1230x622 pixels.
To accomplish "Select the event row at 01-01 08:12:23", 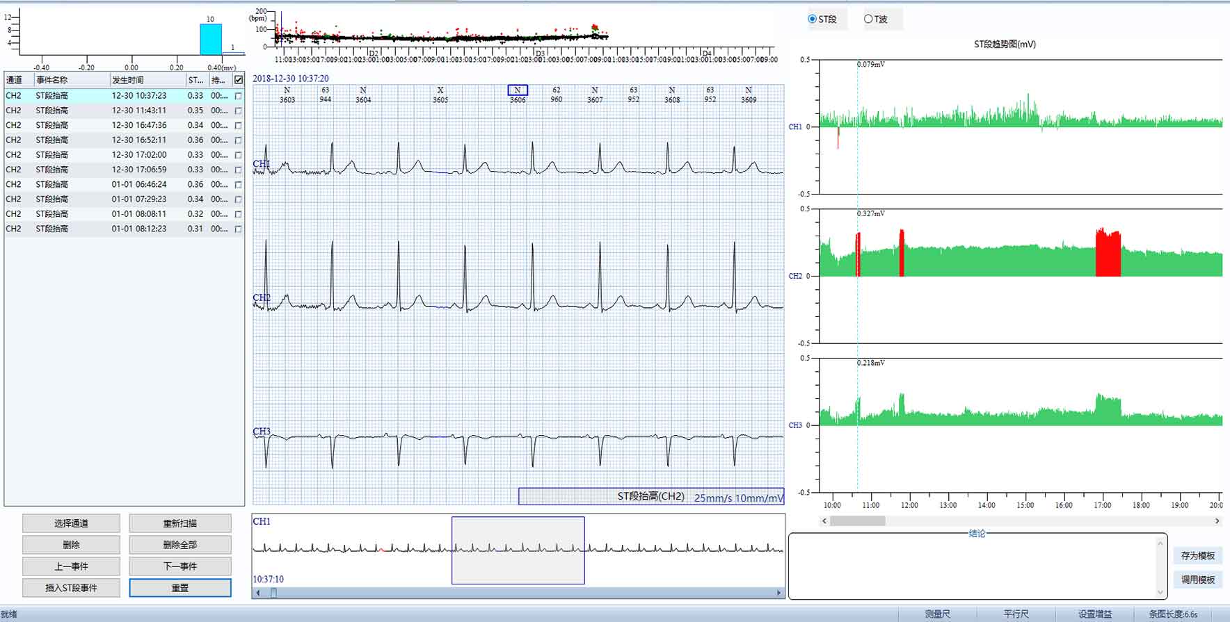I will pyautogui.click(x=124, y=229).
